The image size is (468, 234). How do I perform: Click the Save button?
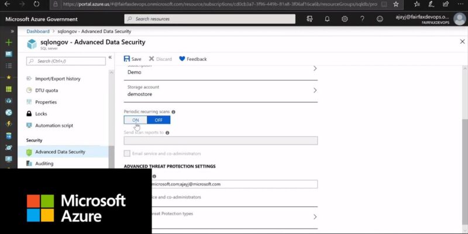point(132,59)
